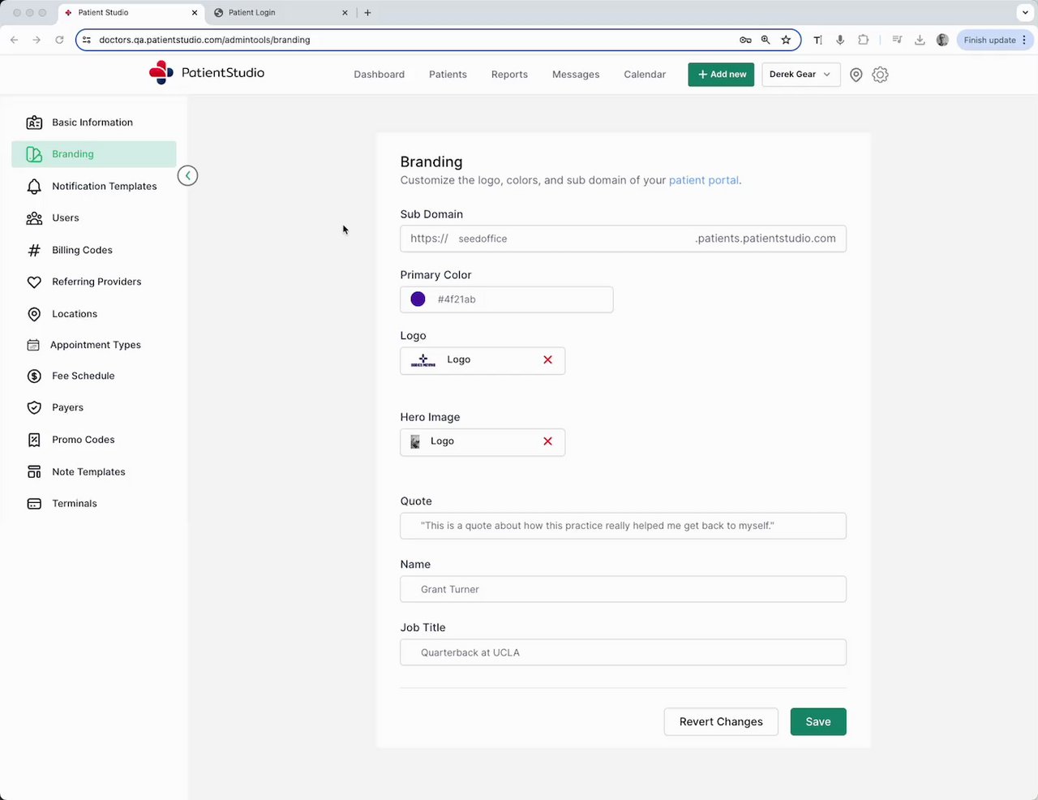Image resolution: width=1038 pixels, height=800 pixels.
Task: Expand the Chrome tab list dropdown arrow
Action: coord(1025,13)
